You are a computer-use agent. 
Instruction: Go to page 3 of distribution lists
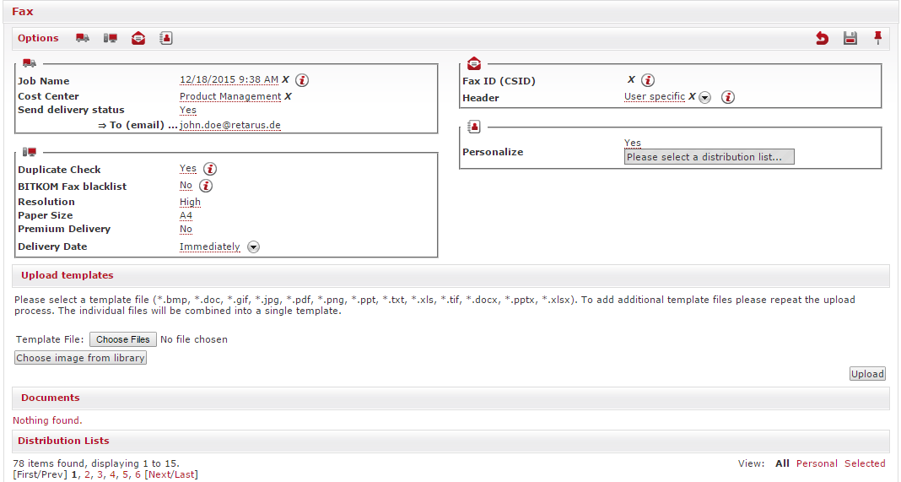tap(100, 474)
